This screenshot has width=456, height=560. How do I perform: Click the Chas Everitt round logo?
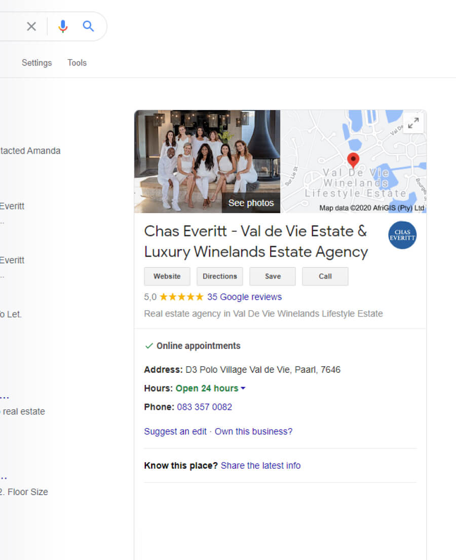point(402,235)
